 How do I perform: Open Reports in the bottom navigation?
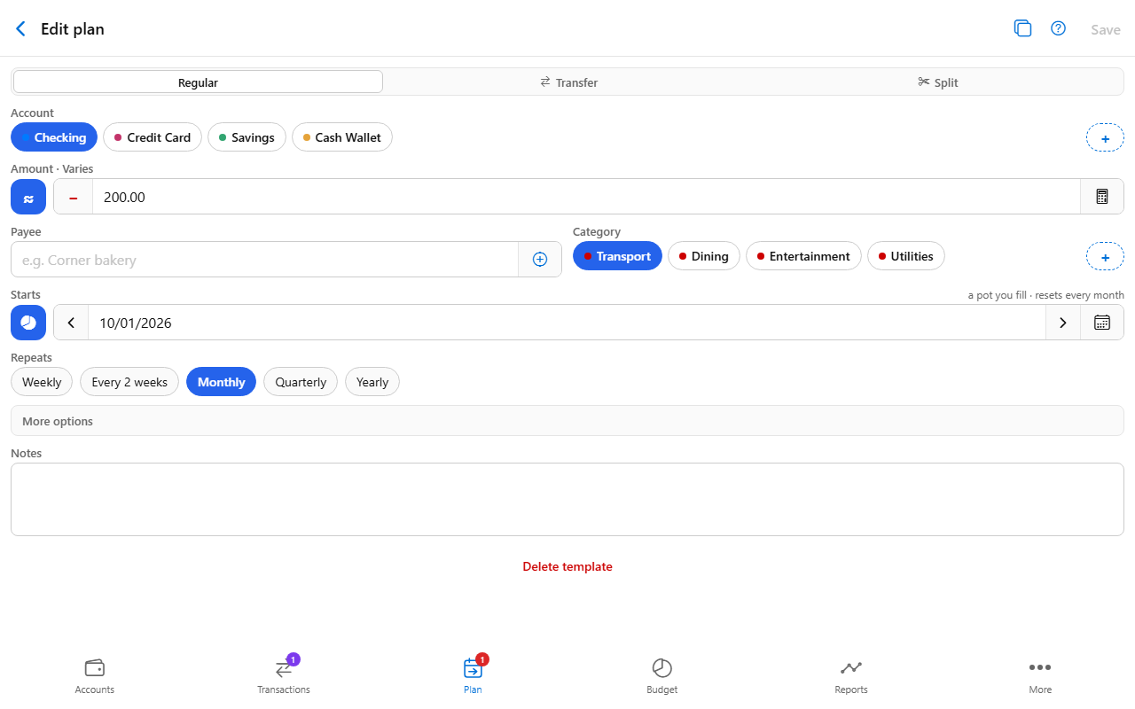pos(851,676)
